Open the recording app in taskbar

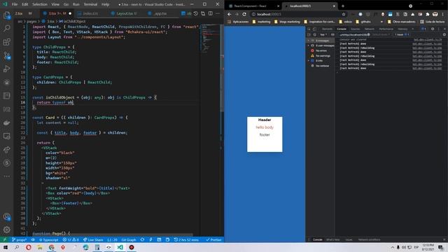pos(132,247)
